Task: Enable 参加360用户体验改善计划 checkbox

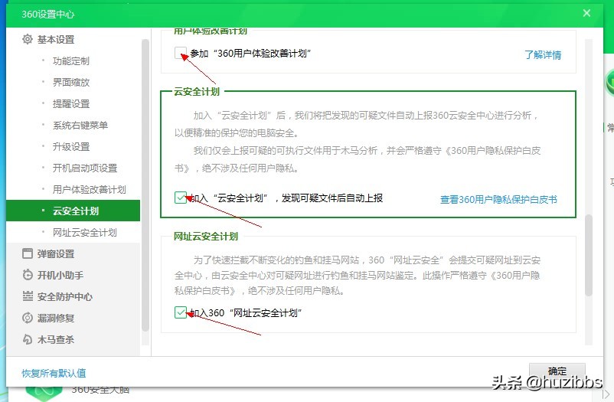Action: [x=181, y=53]
